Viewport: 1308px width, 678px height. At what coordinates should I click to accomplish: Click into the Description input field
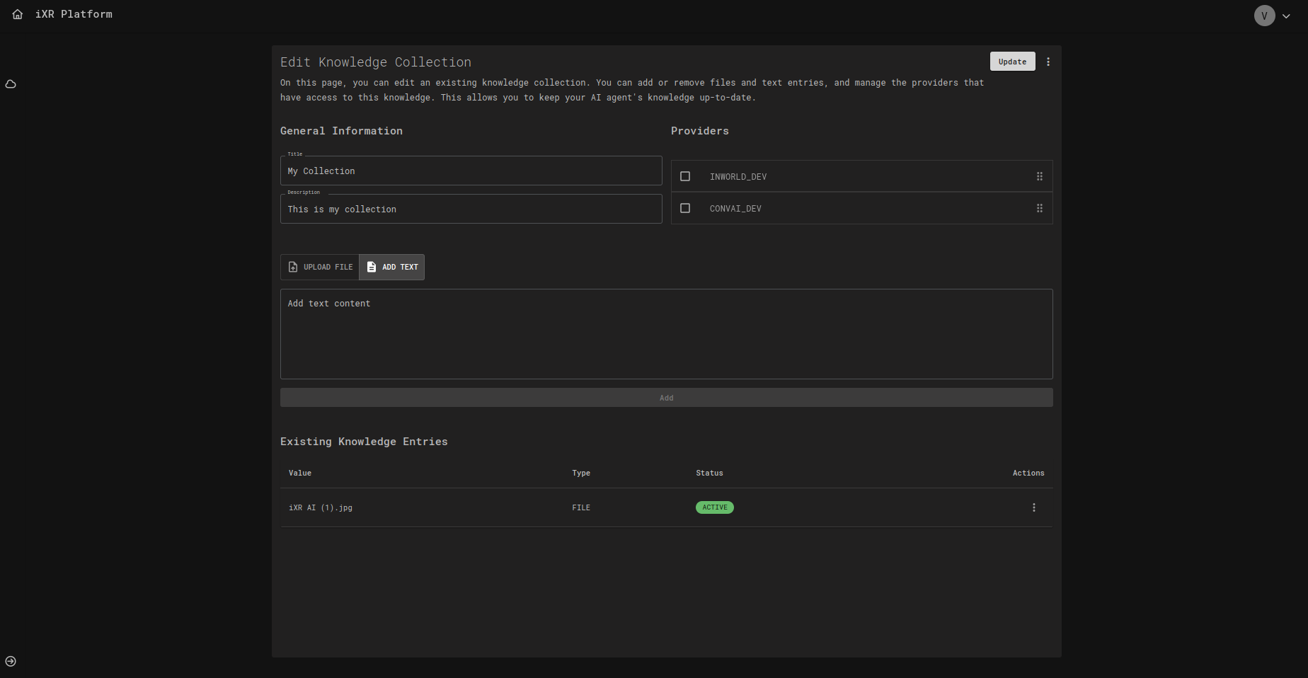tap(471, 209)
